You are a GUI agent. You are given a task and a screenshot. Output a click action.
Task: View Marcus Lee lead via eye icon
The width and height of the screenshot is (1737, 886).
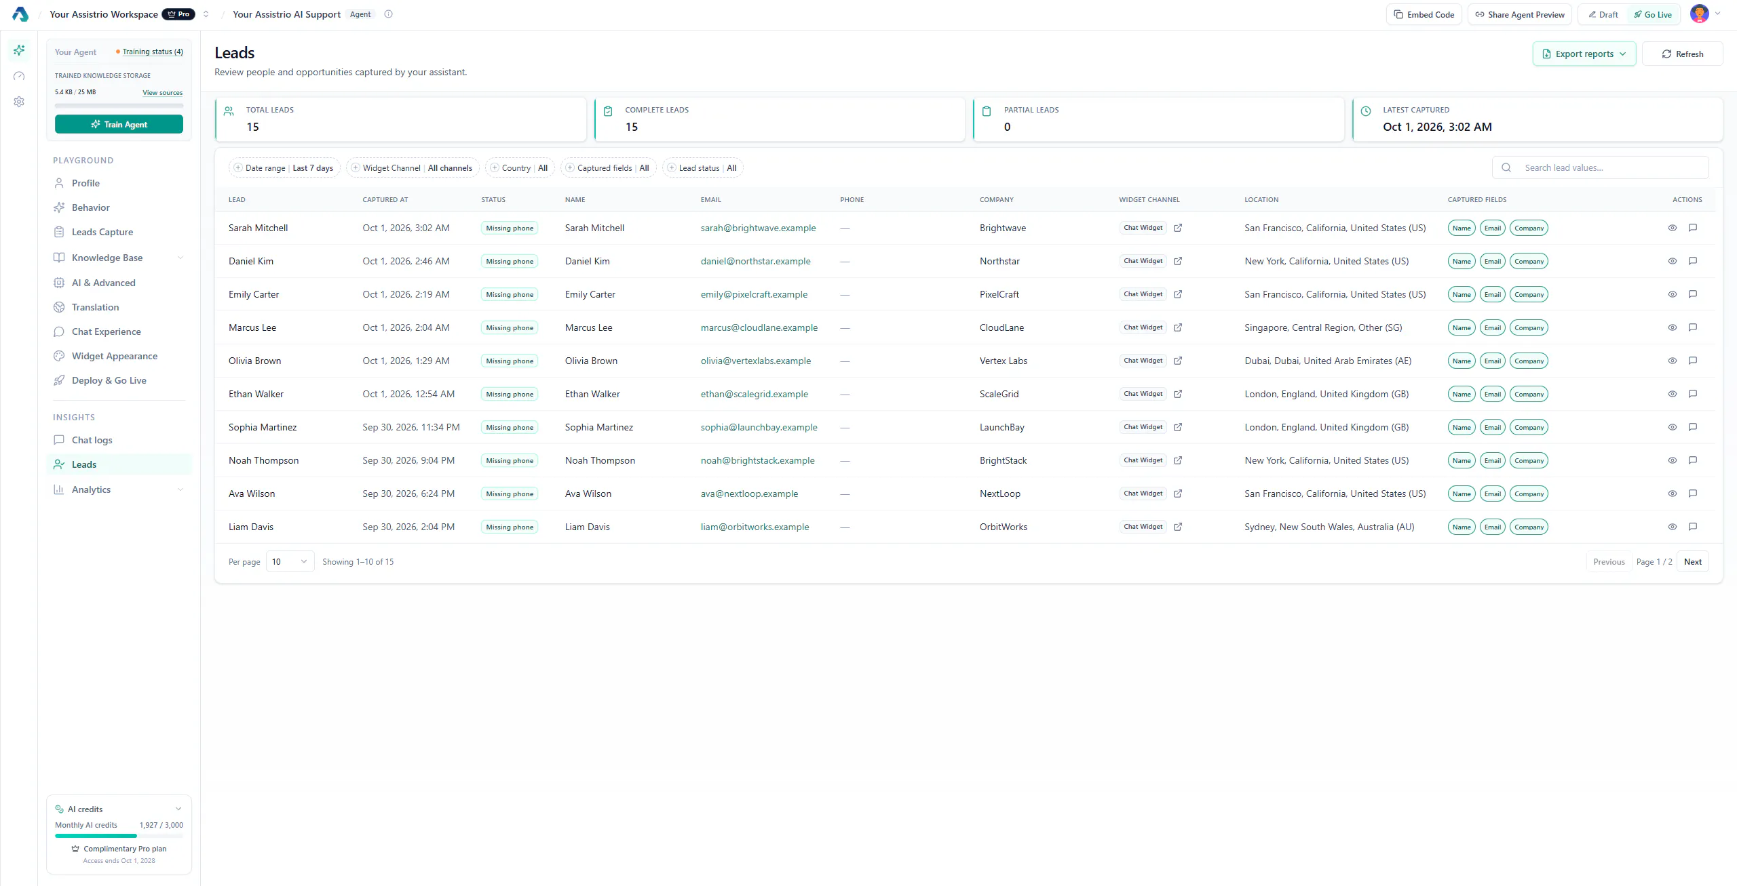tap(1673, 327)
